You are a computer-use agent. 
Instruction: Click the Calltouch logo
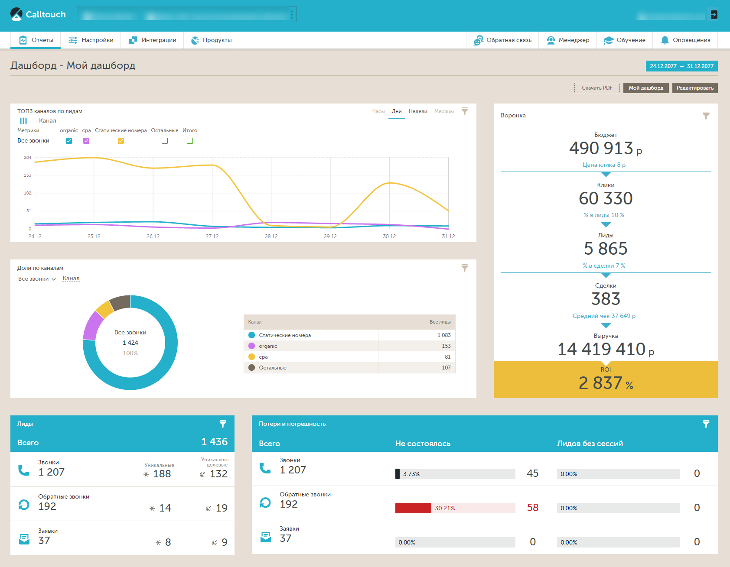point(38,14)
